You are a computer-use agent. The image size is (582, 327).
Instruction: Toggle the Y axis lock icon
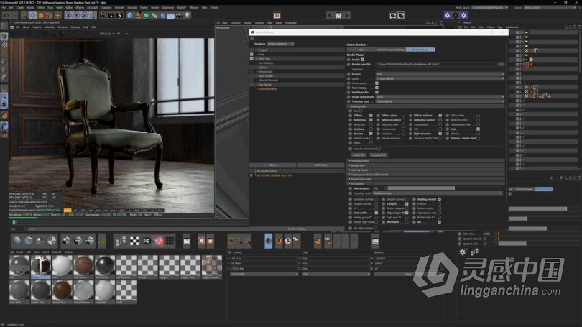click(76, 16)
